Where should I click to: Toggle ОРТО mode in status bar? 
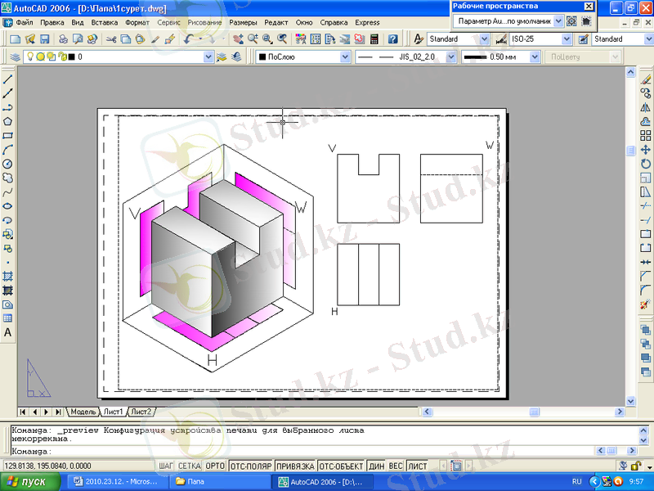[x=215, y=466]
